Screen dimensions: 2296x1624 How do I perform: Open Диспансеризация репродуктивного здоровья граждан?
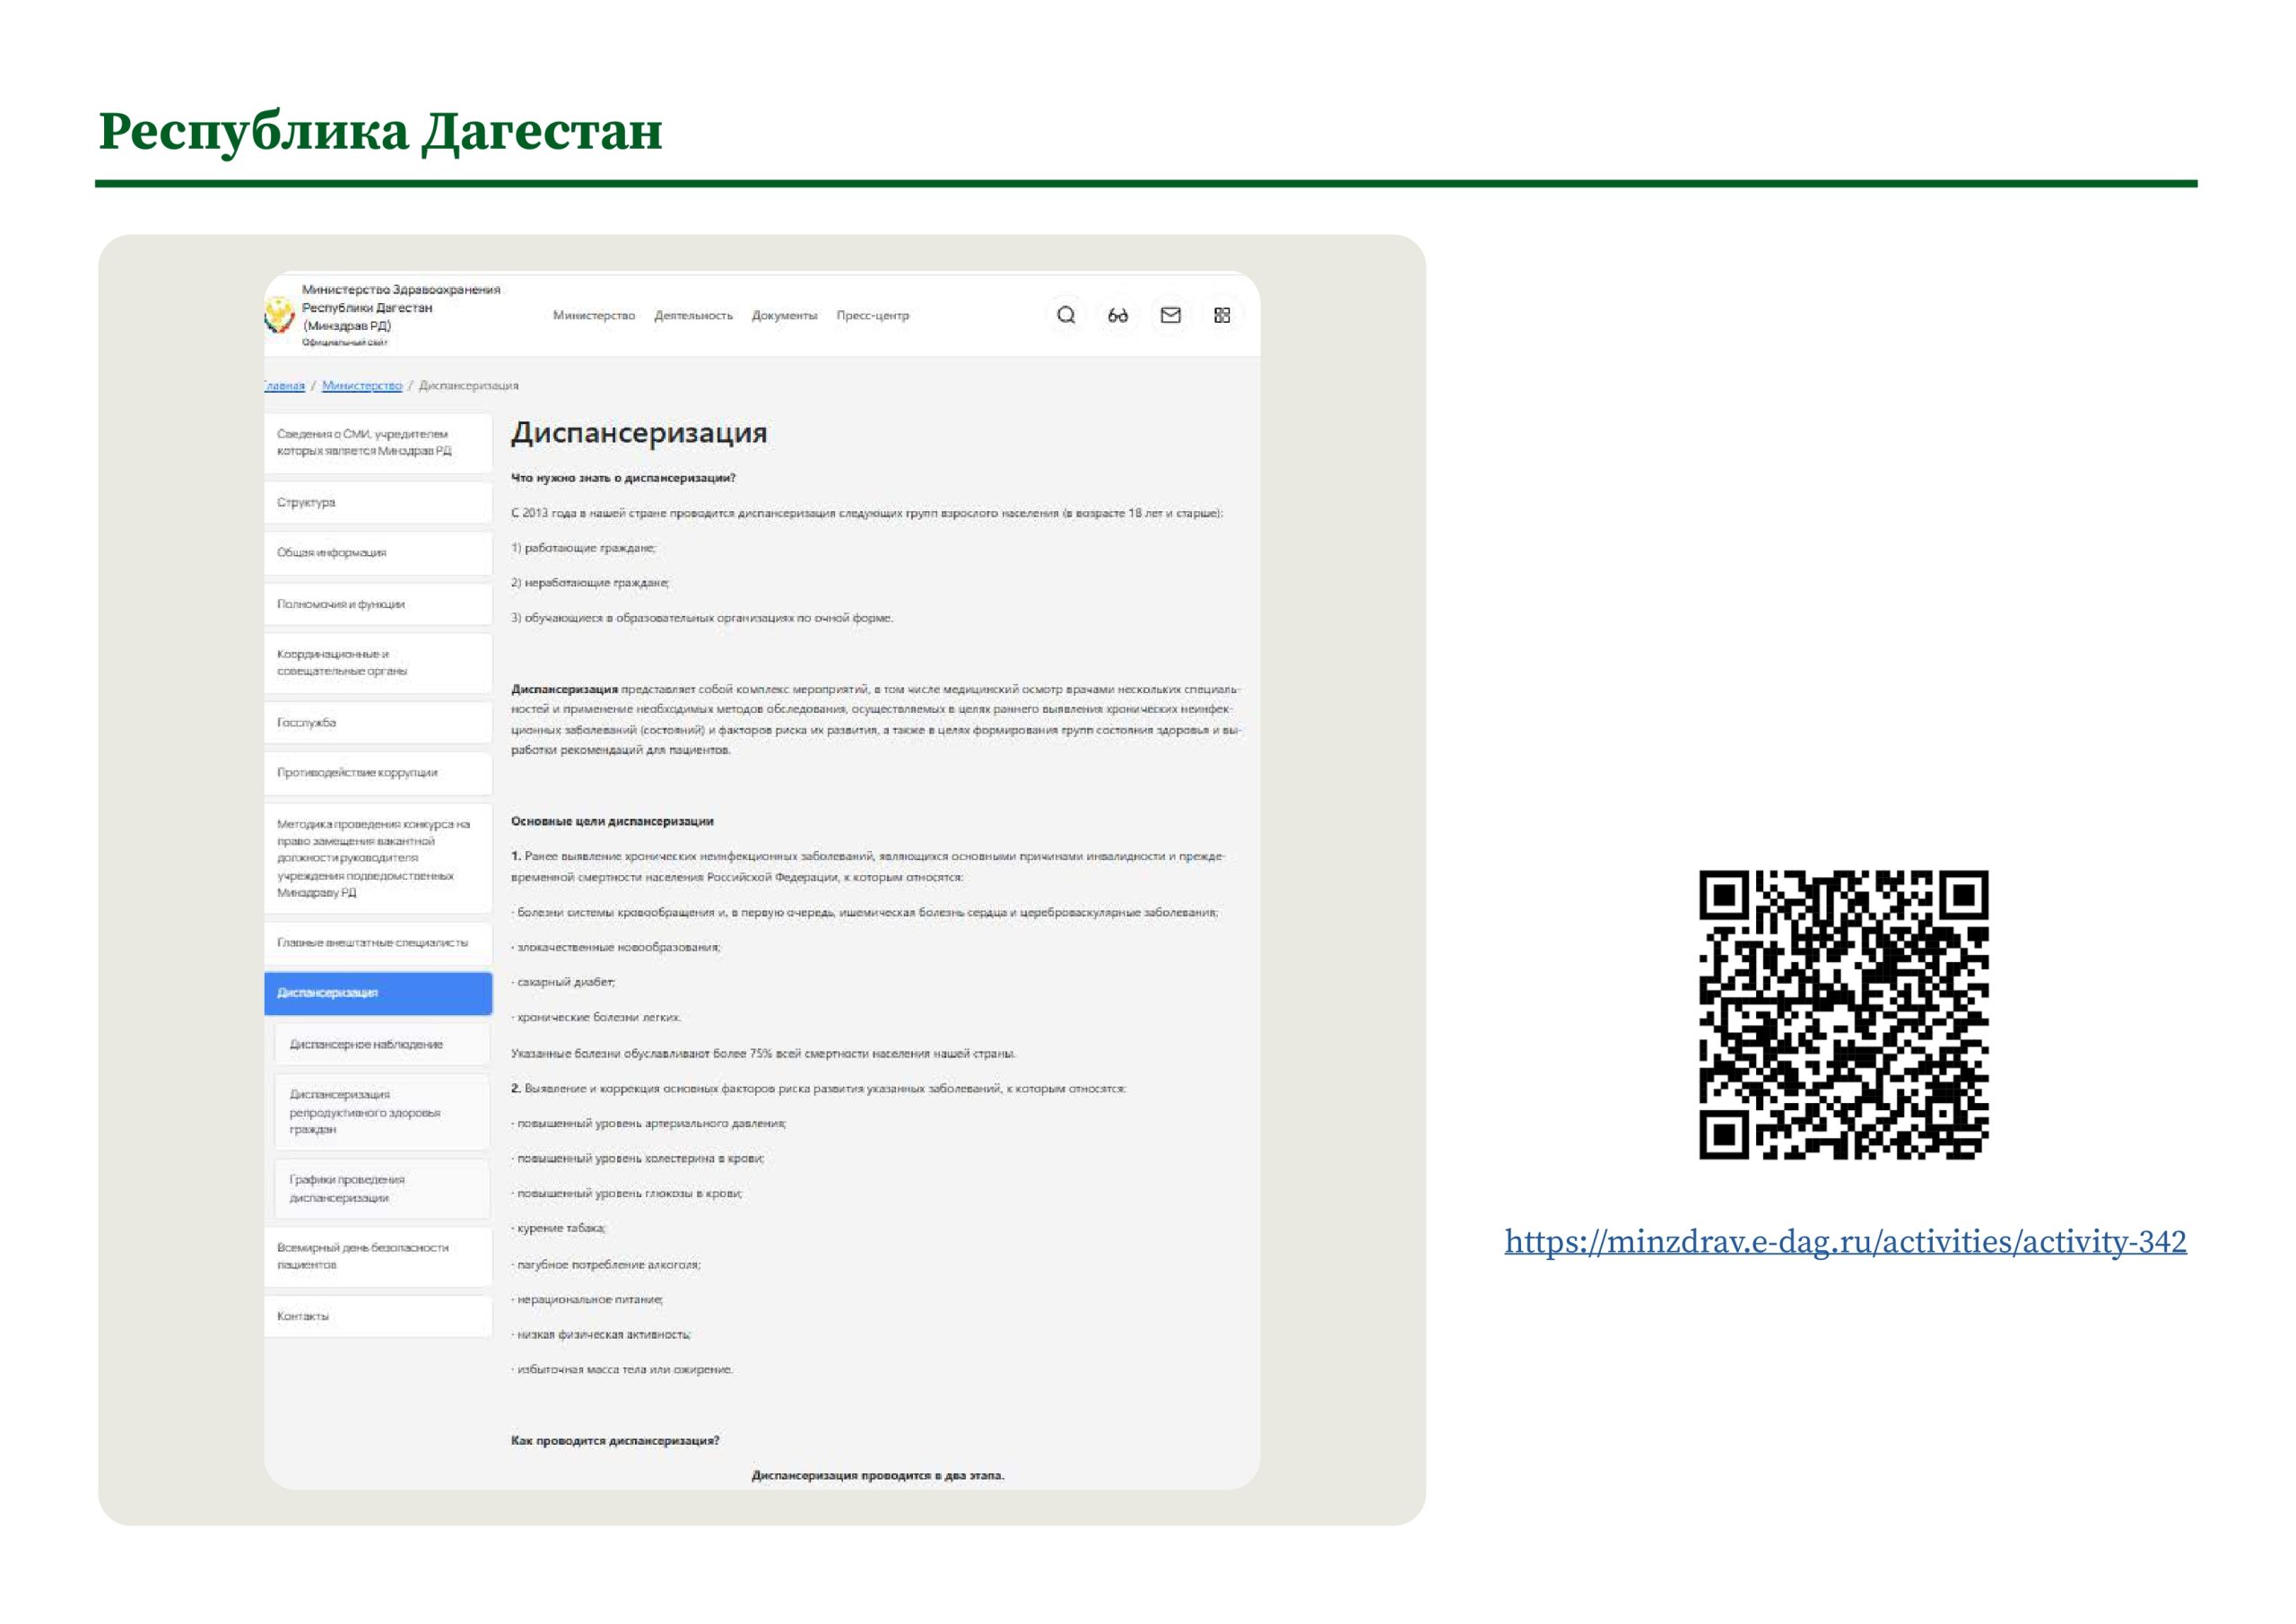(x=382, y=1111)
